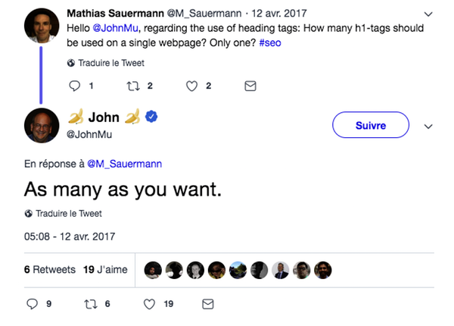This screenshot has width=454, height=326.
Task: View the 19 J'aime likes list
Action: (105, 269)
